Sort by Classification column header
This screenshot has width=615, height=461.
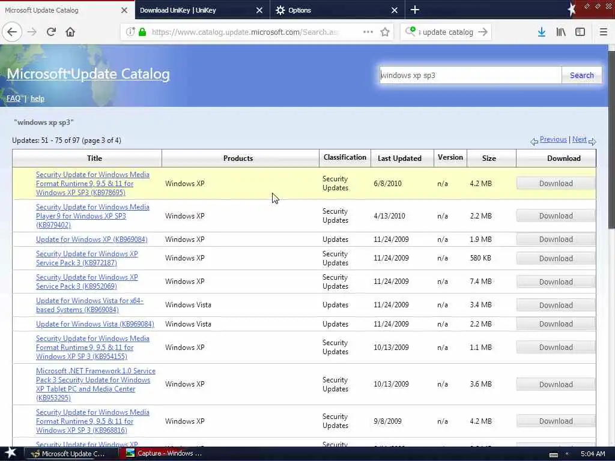click(345, 158)
